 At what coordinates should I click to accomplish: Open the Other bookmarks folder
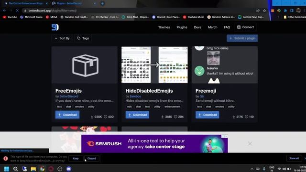[295, 17]
